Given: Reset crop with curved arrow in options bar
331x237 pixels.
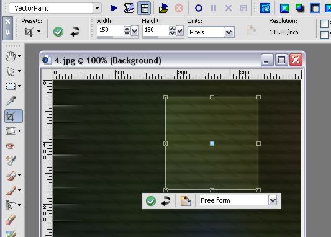Looking at the screenshot, I should (x=75, y=32).
